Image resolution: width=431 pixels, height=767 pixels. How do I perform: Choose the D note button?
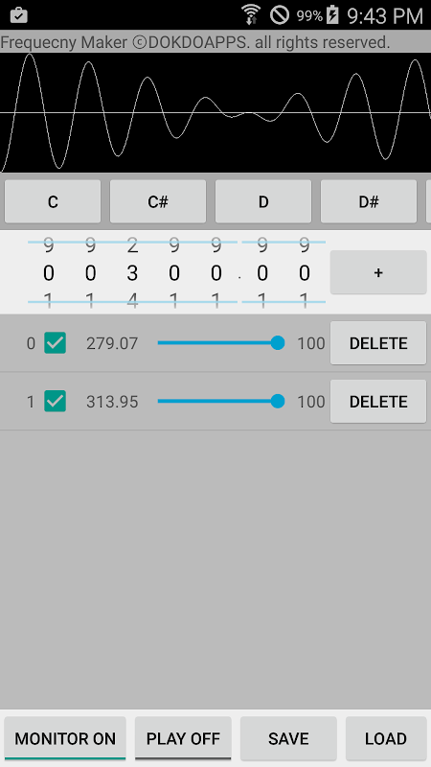(263, 201)
